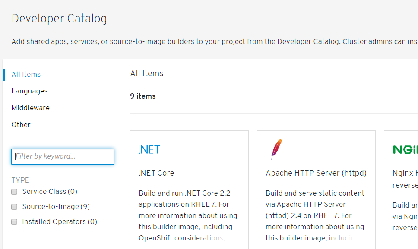This screenshot has width=418, height=249.
Task: Click the TYPE filter section label
Action: 20,180
